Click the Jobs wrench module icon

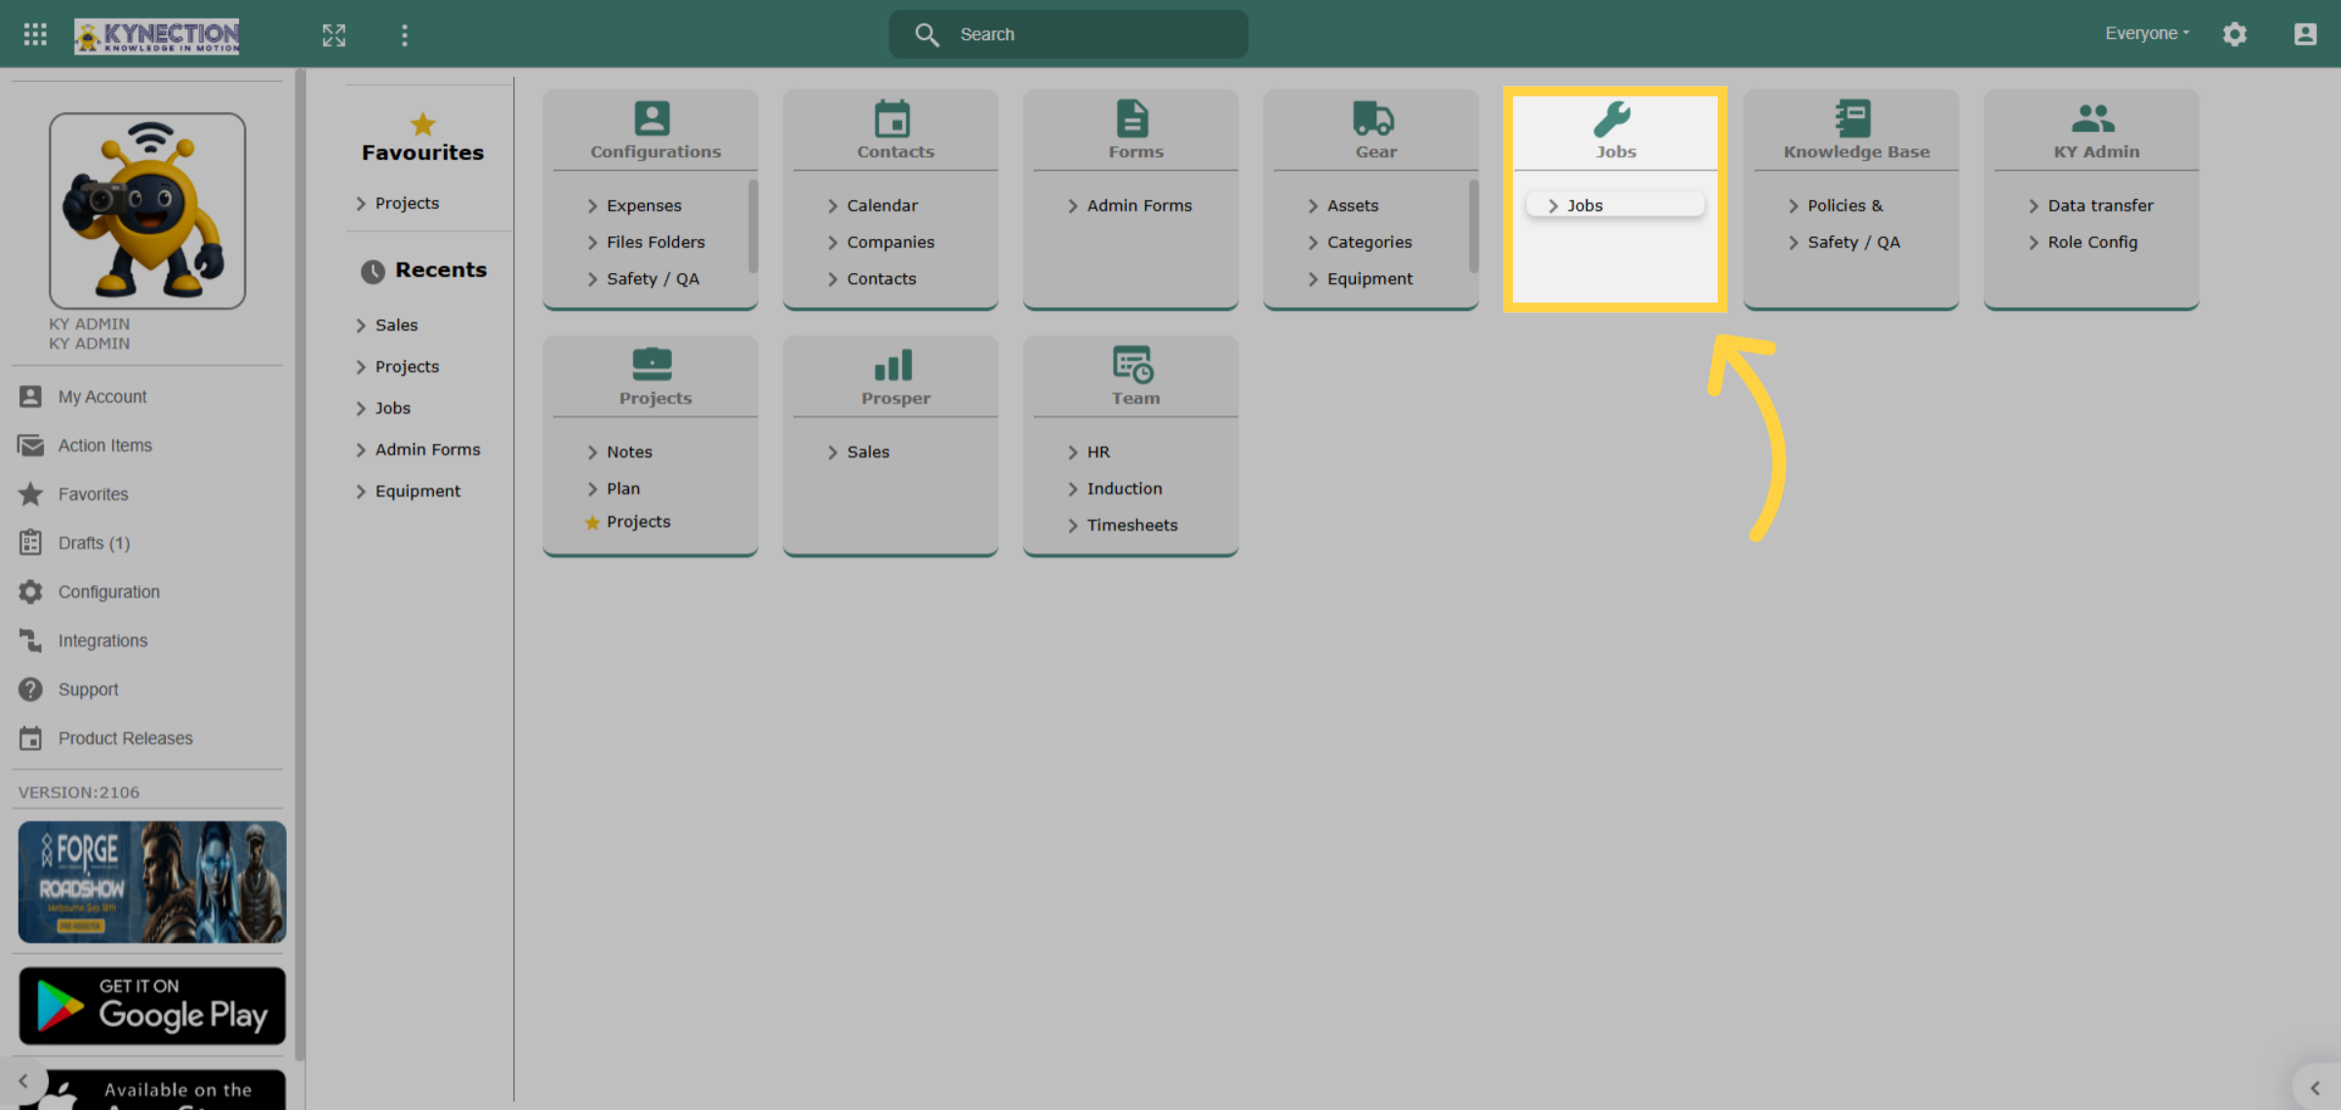(1612, 118)
